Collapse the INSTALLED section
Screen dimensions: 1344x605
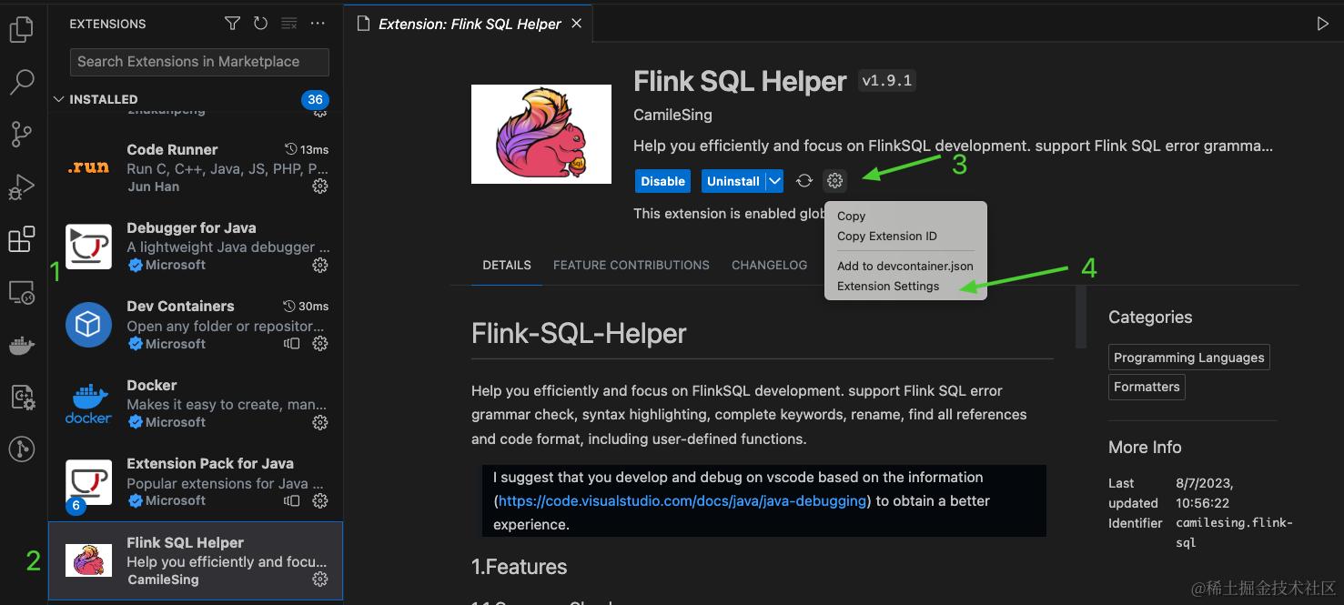click(60, 99)
